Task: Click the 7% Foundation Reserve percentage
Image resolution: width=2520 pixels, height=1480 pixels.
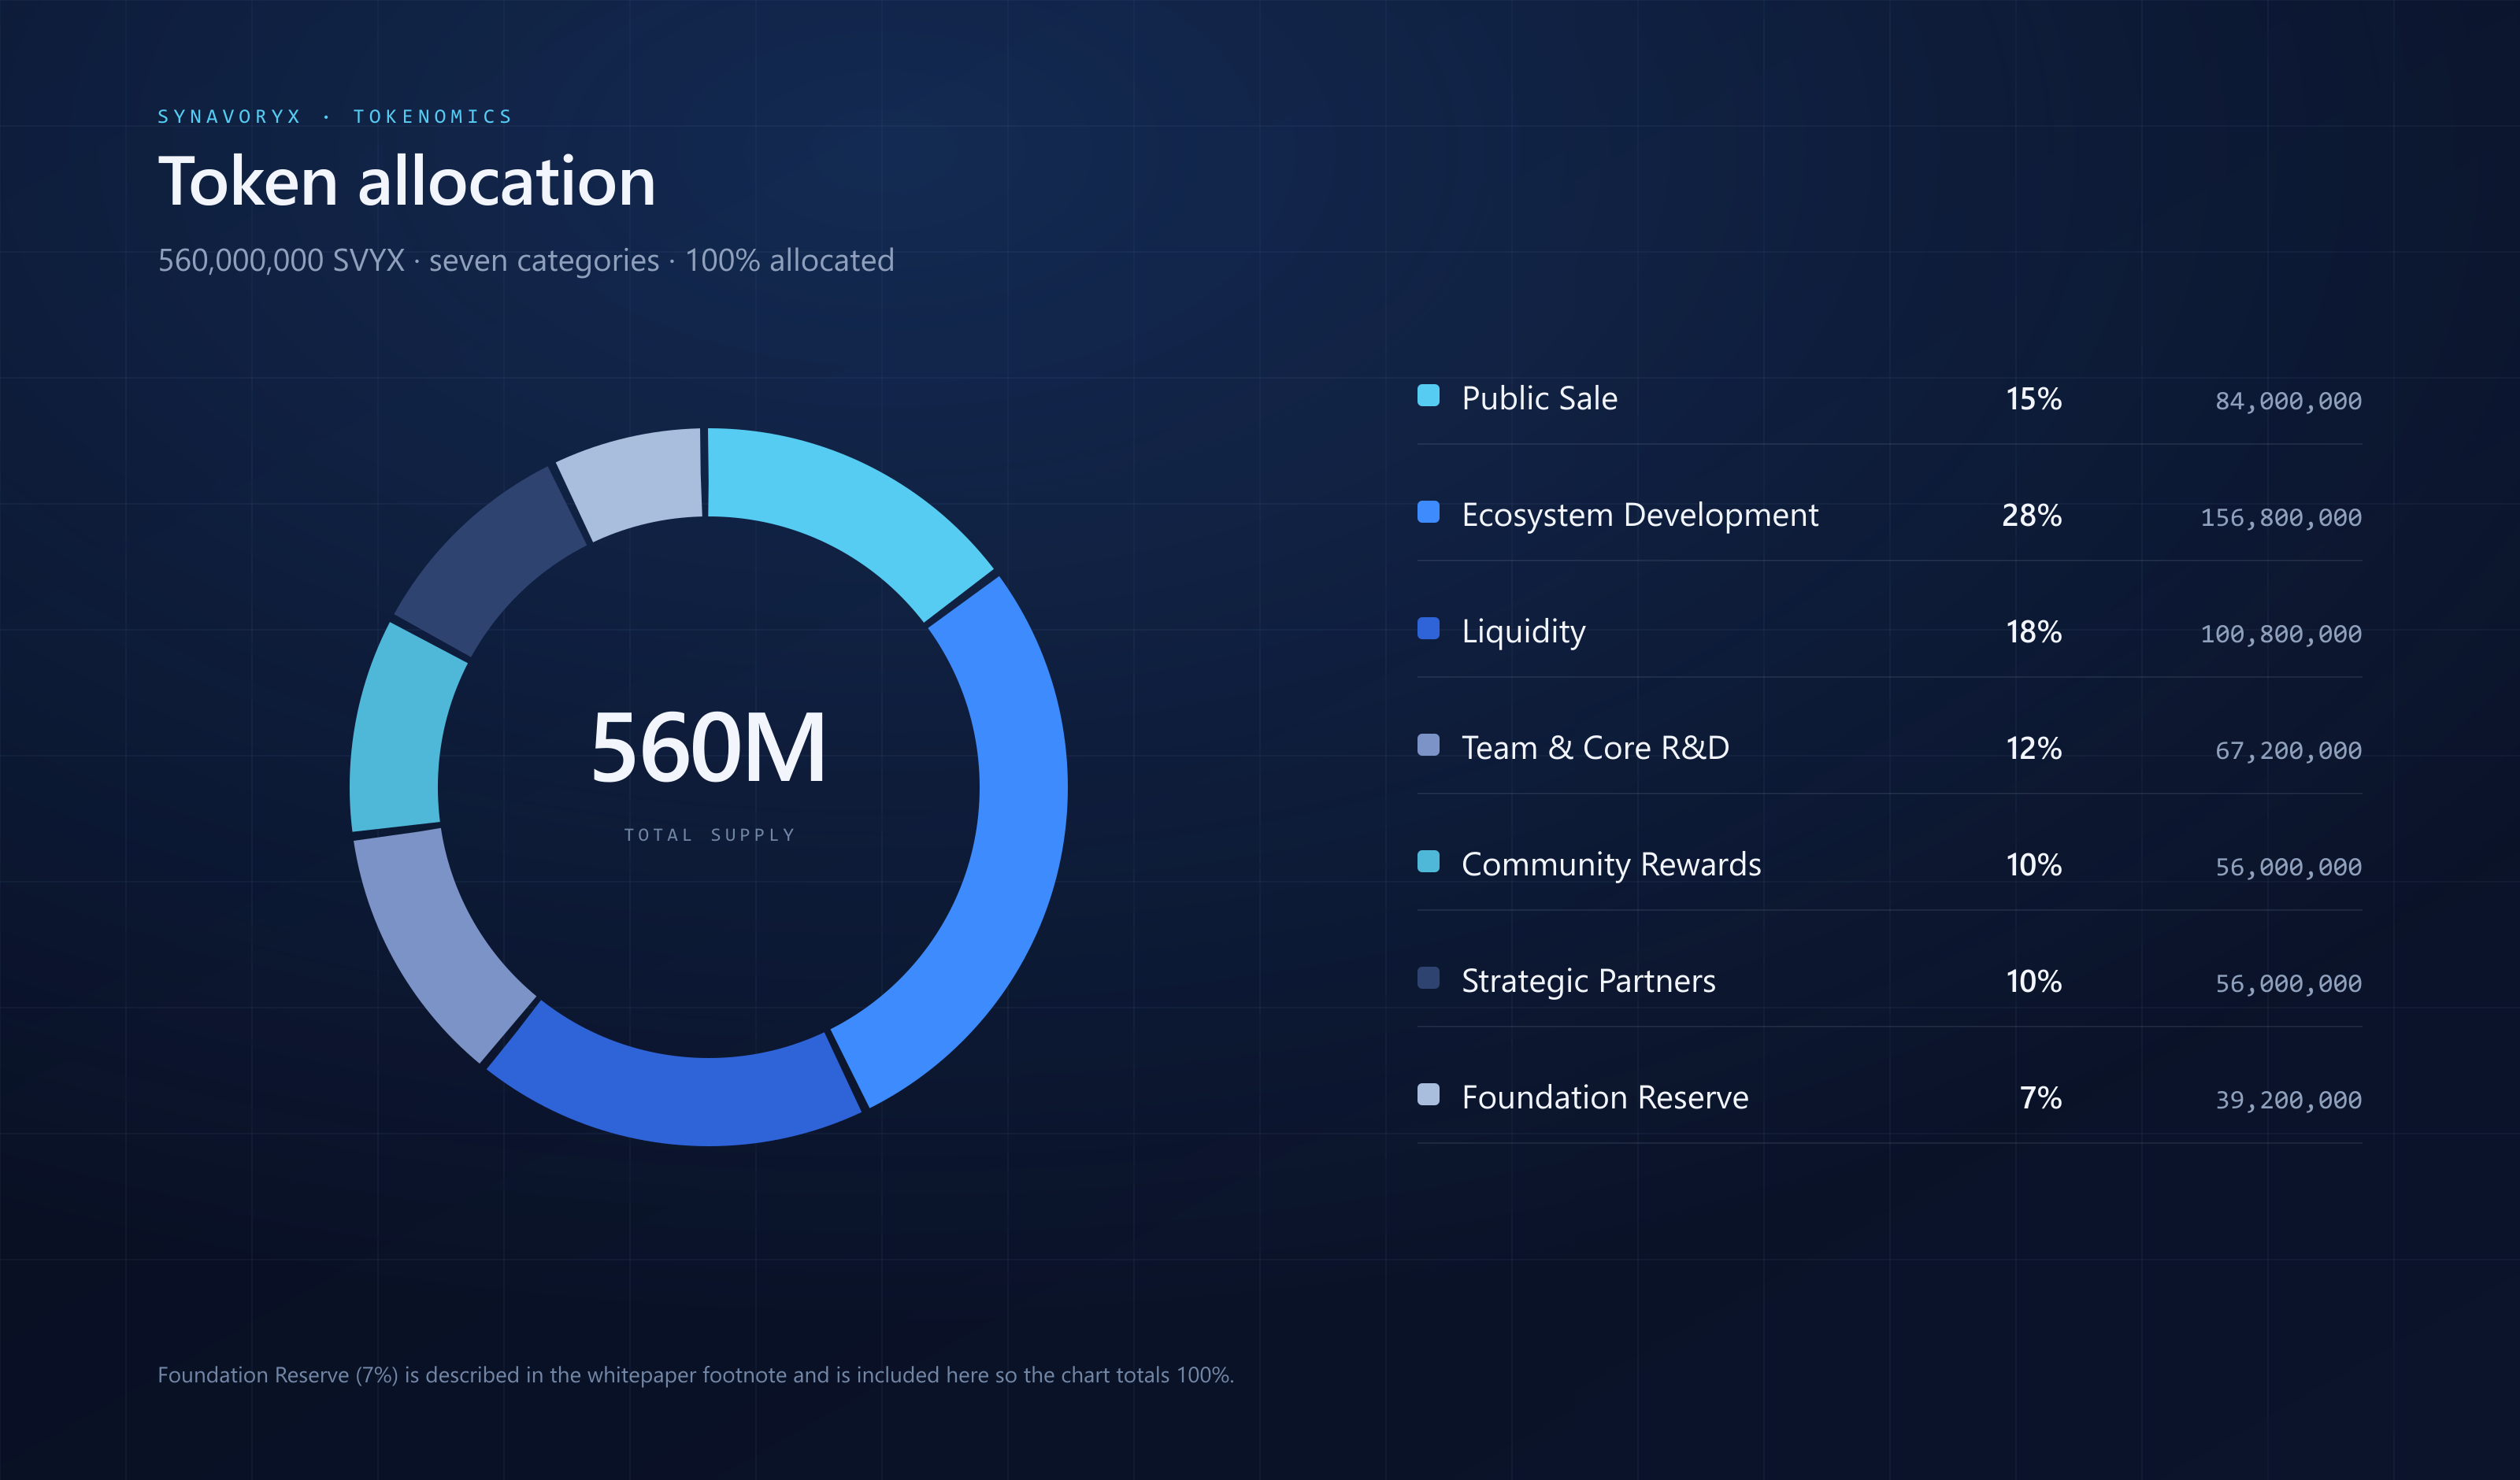Action: click(2040, 1098)
